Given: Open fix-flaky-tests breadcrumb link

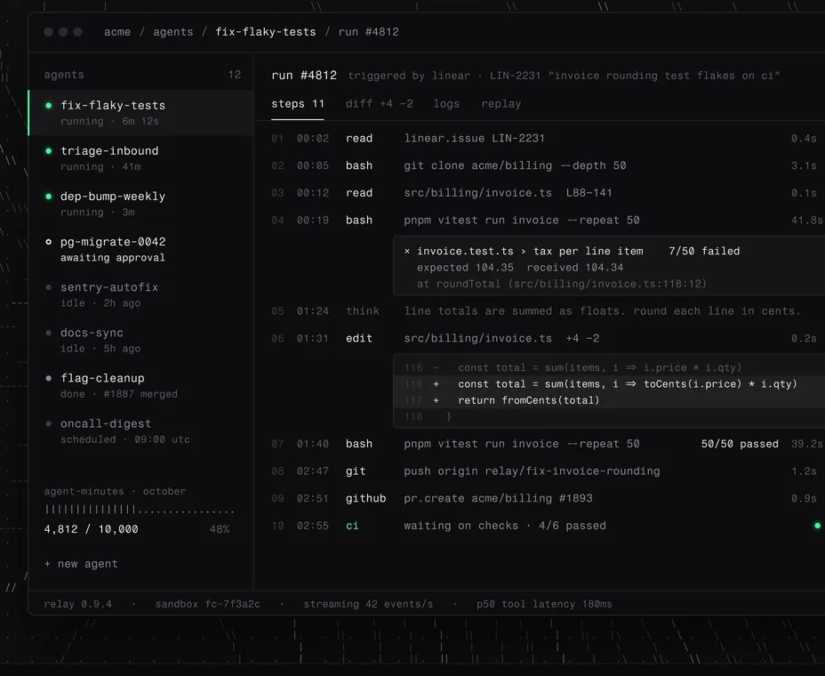Looking at the screenshot, I should pos(266,32).
